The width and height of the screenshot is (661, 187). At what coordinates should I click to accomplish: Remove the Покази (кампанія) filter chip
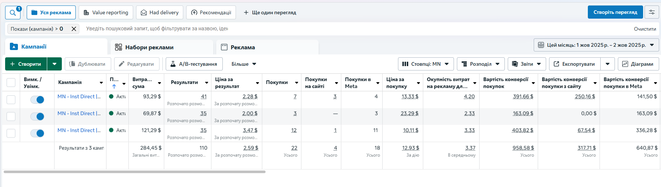74,29
